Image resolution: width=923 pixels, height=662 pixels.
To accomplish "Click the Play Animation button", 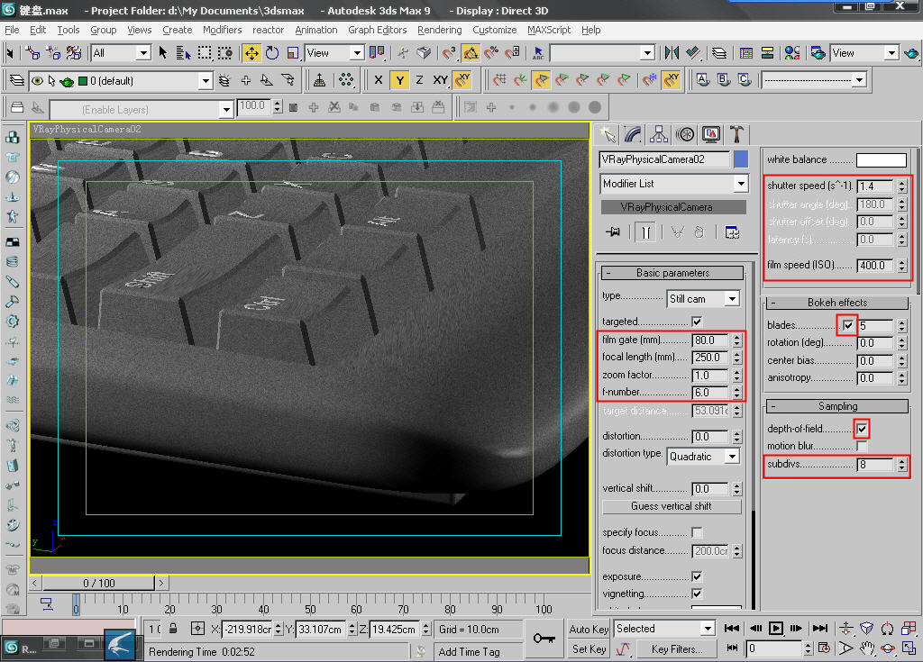I will [775, 628].
